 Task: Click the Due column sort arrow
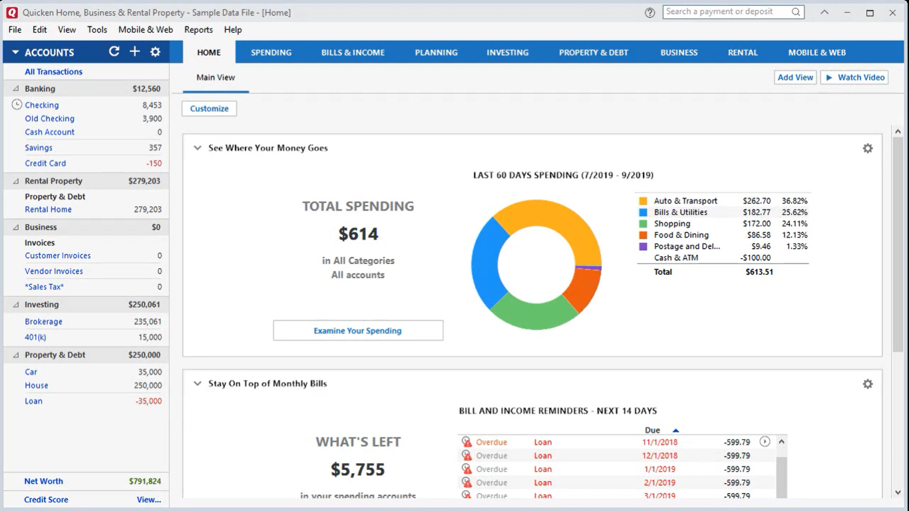pyautogui.click(x=675, y=430)
